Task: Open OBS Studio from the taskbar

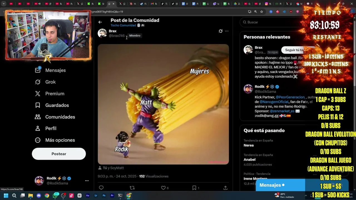Action: pyautogui.click(x=63, y=196)
